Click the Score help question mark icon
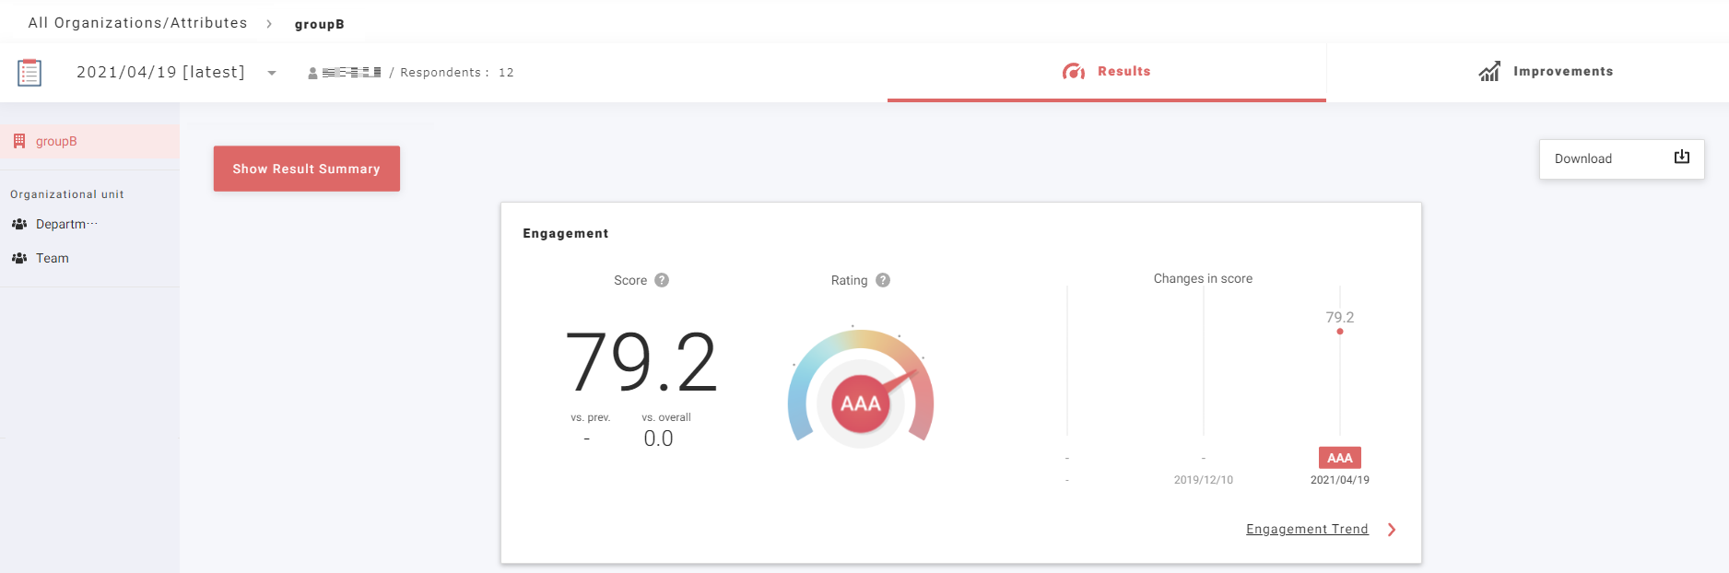Screen dimensions: 1729x573 (x=662, y=280)
